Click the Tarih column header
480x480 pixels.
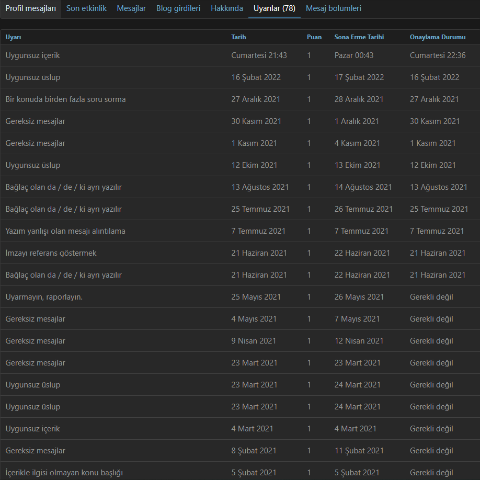pos(238,37)
